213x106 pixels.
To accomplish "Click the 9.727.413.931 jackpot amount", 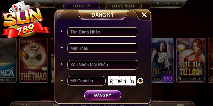I will 191,79.
